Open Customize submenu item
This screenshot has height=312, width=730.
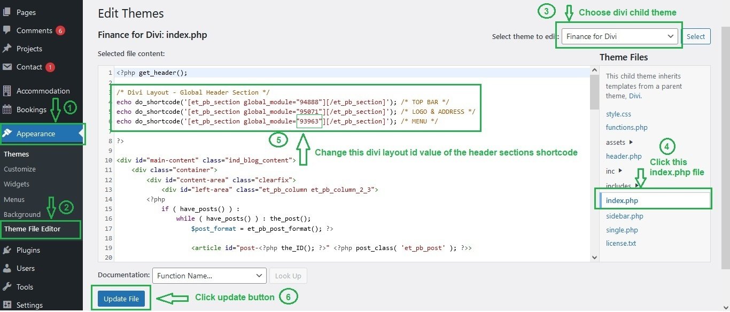[x=20, y=169]
